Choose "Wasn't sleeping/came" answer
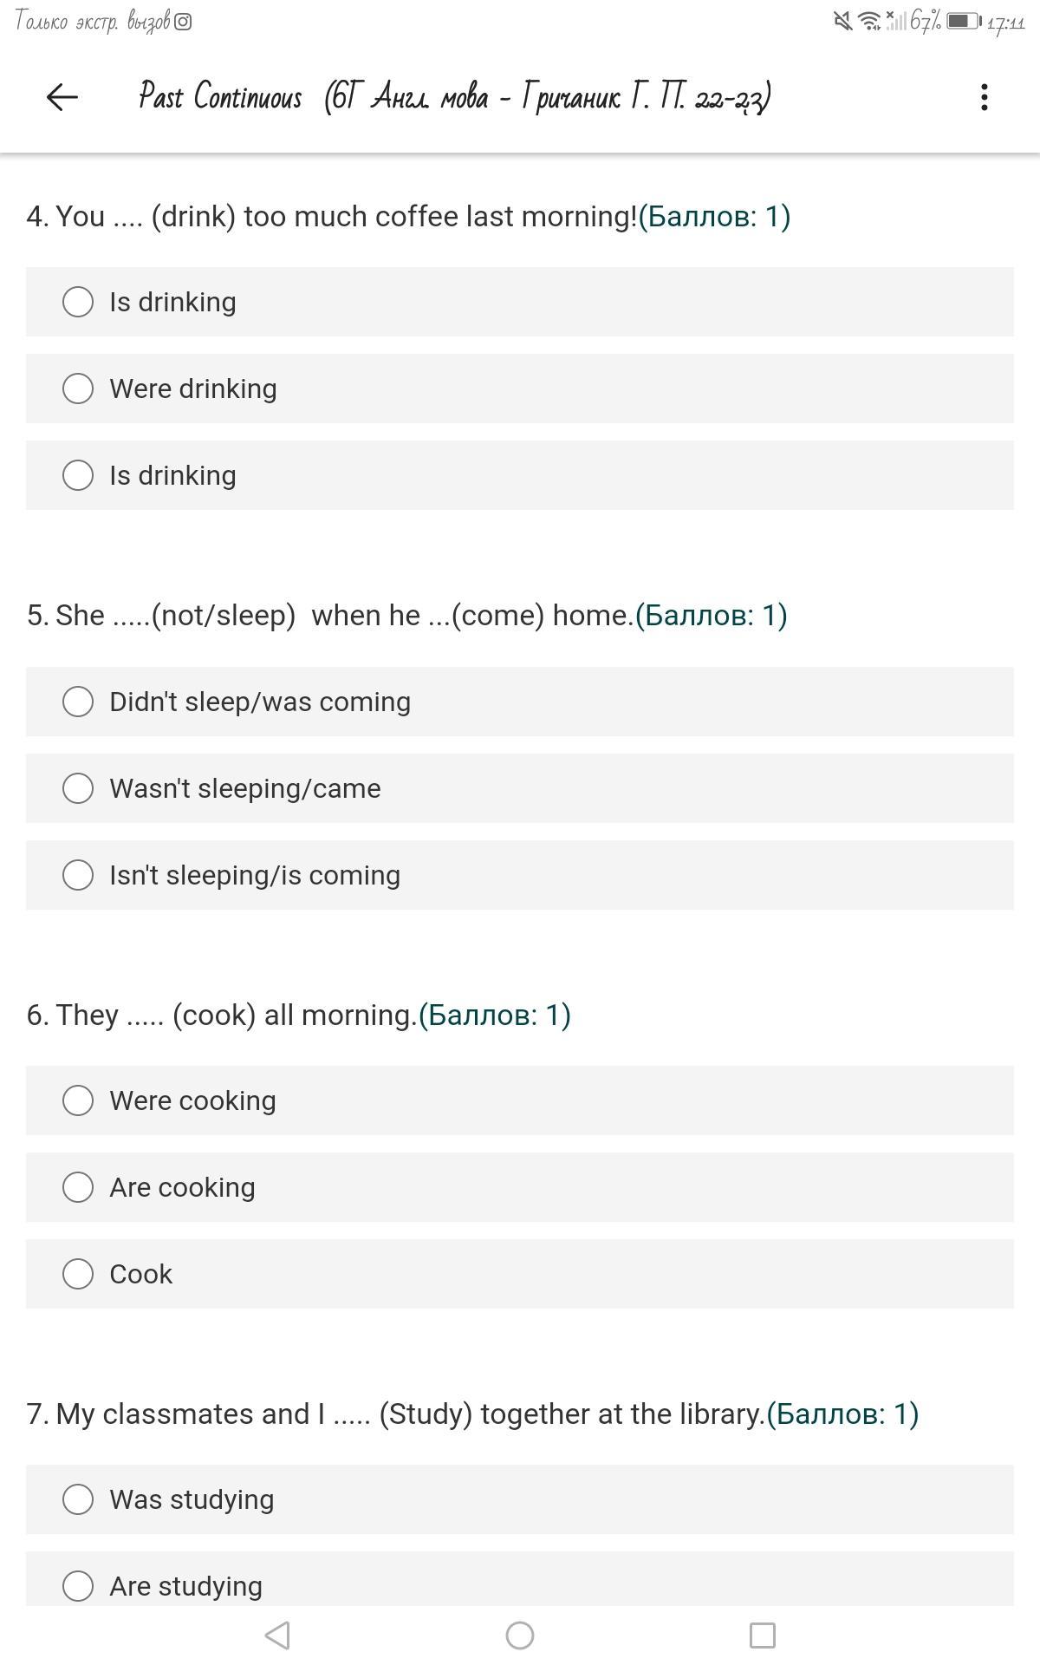This screenshot has height=1665, width=1040. (x=78, y=788)
